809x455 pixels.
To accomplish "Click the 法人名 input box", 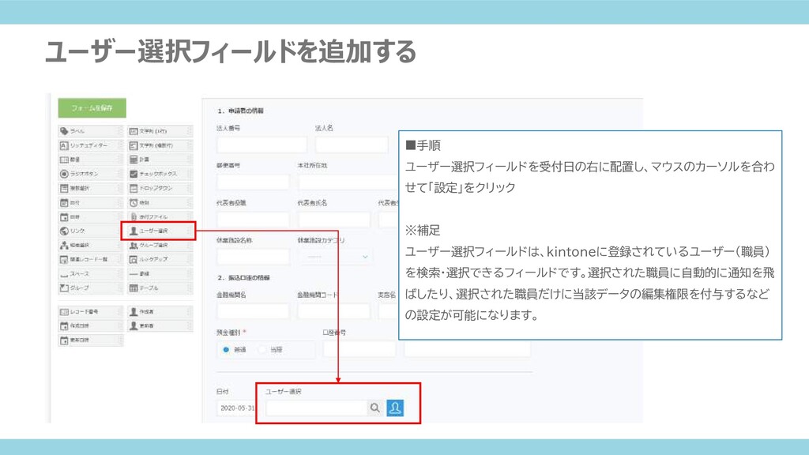I will (x=352, y=145).
